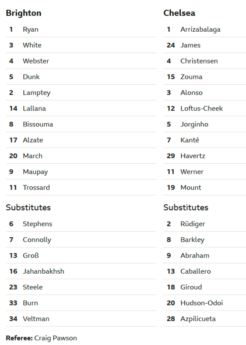The width and height of the screenshot is (246, 345).
Task: Click referee name Craig Pawson
Action: tap(56, 338)
